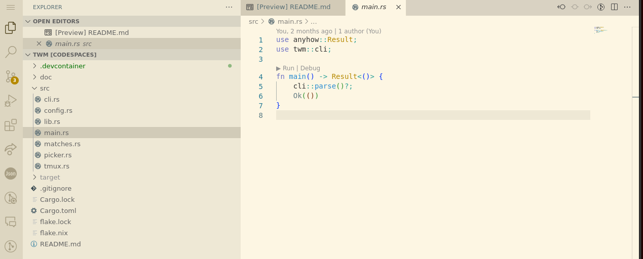Close the main.rs editor tab
The width and height of the screenshot is (643, 259).
pyautogui.click(x=398, y=7)
